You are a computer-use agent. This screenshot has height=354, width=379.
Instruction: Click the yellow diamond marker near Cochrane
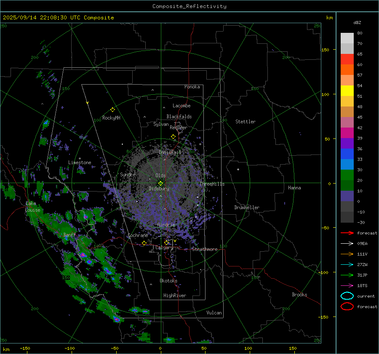pos(144,243)
